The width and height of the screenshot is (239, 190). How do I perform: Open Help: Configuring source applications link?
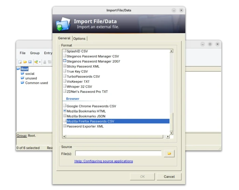click(103, 161)
